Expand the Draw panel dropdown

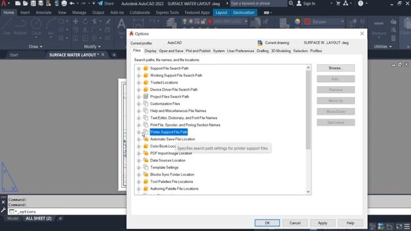(35, 46)
